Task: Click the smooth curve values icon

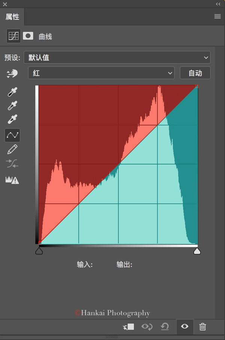Action: pos(12,164)
